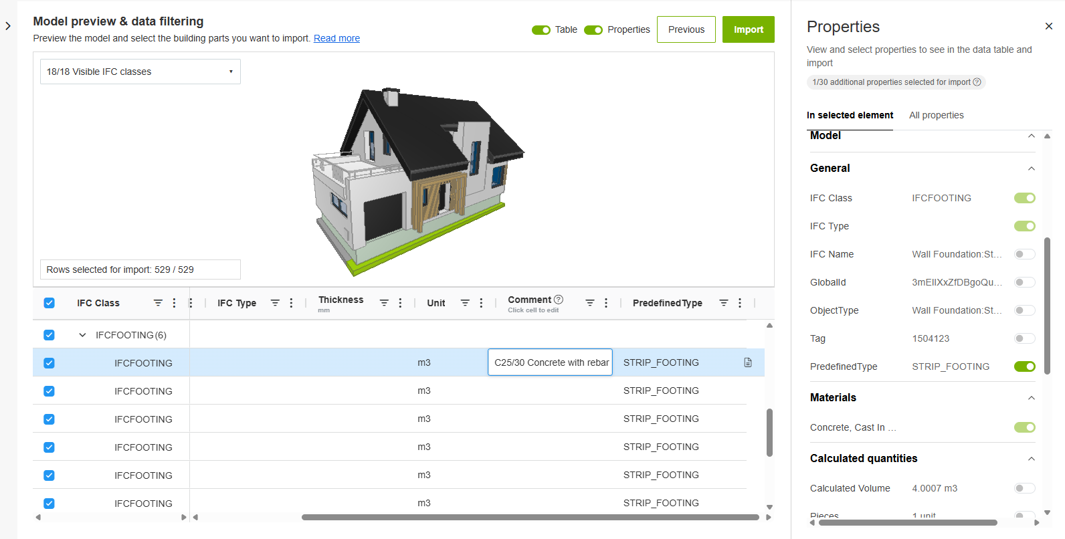Click the 4.0007 m3 volume value
The width and height of the screenshot is (1065, 539).
[935, 488]
